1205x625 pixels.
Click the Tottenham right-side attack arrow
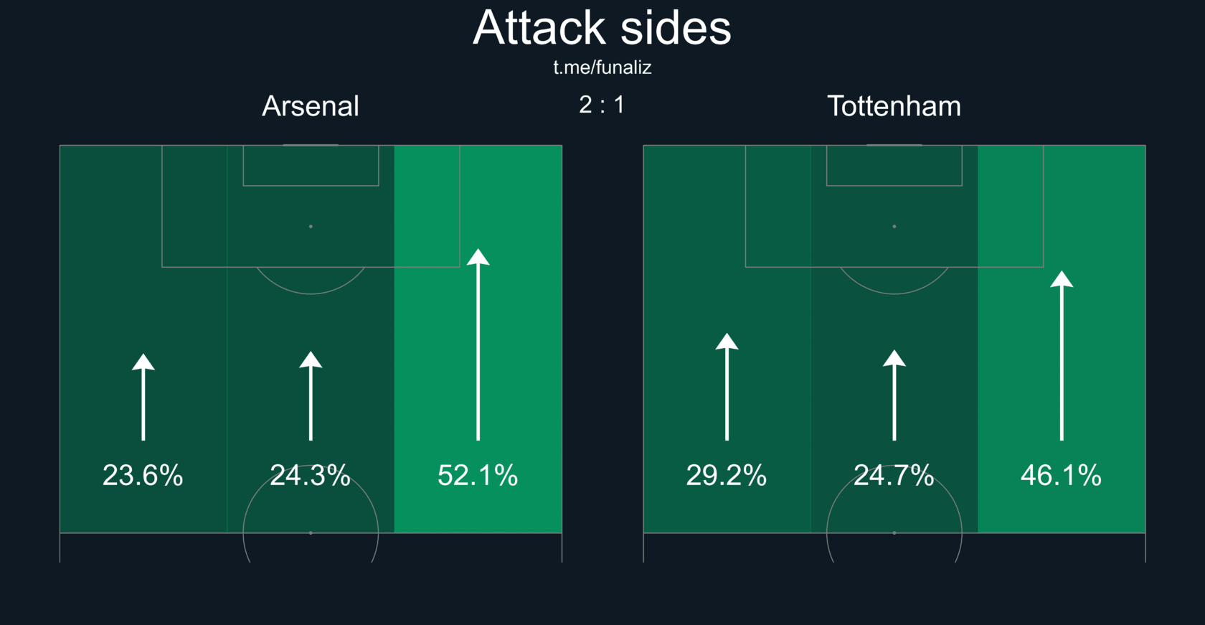[1062, 355]
